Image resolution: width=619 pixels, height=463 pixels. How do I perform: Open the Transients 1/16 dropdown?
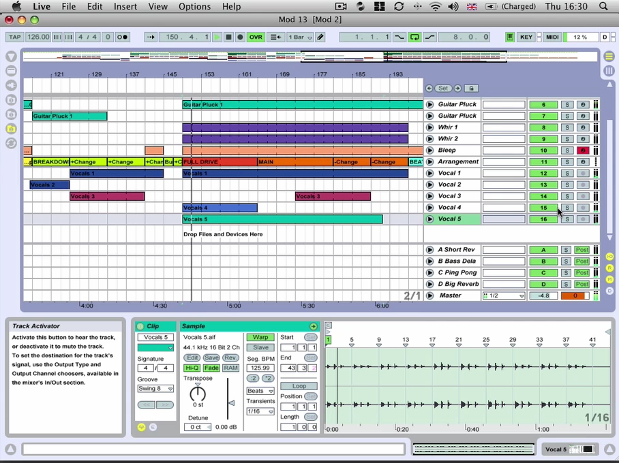point(260,412)
